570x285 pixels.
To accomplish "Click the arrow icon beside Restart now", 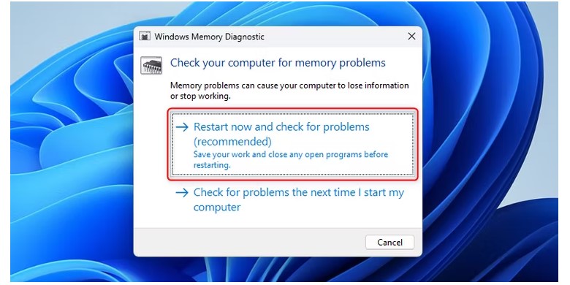I will 182,127.
